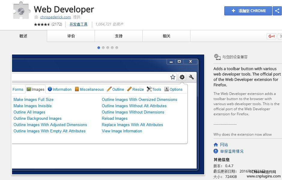Select the fifth carousel dot
282x180 pixels.
tap(117, 48)
